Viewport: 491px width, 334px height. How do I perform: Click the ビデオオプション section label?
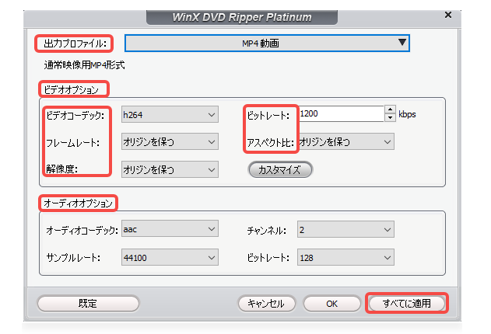point(71,89)
